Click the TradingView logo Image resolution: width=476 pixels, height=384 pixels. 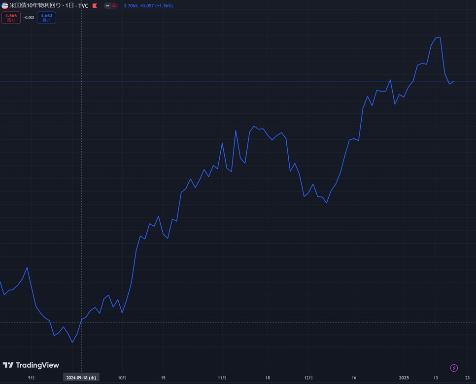pos(31,365)
